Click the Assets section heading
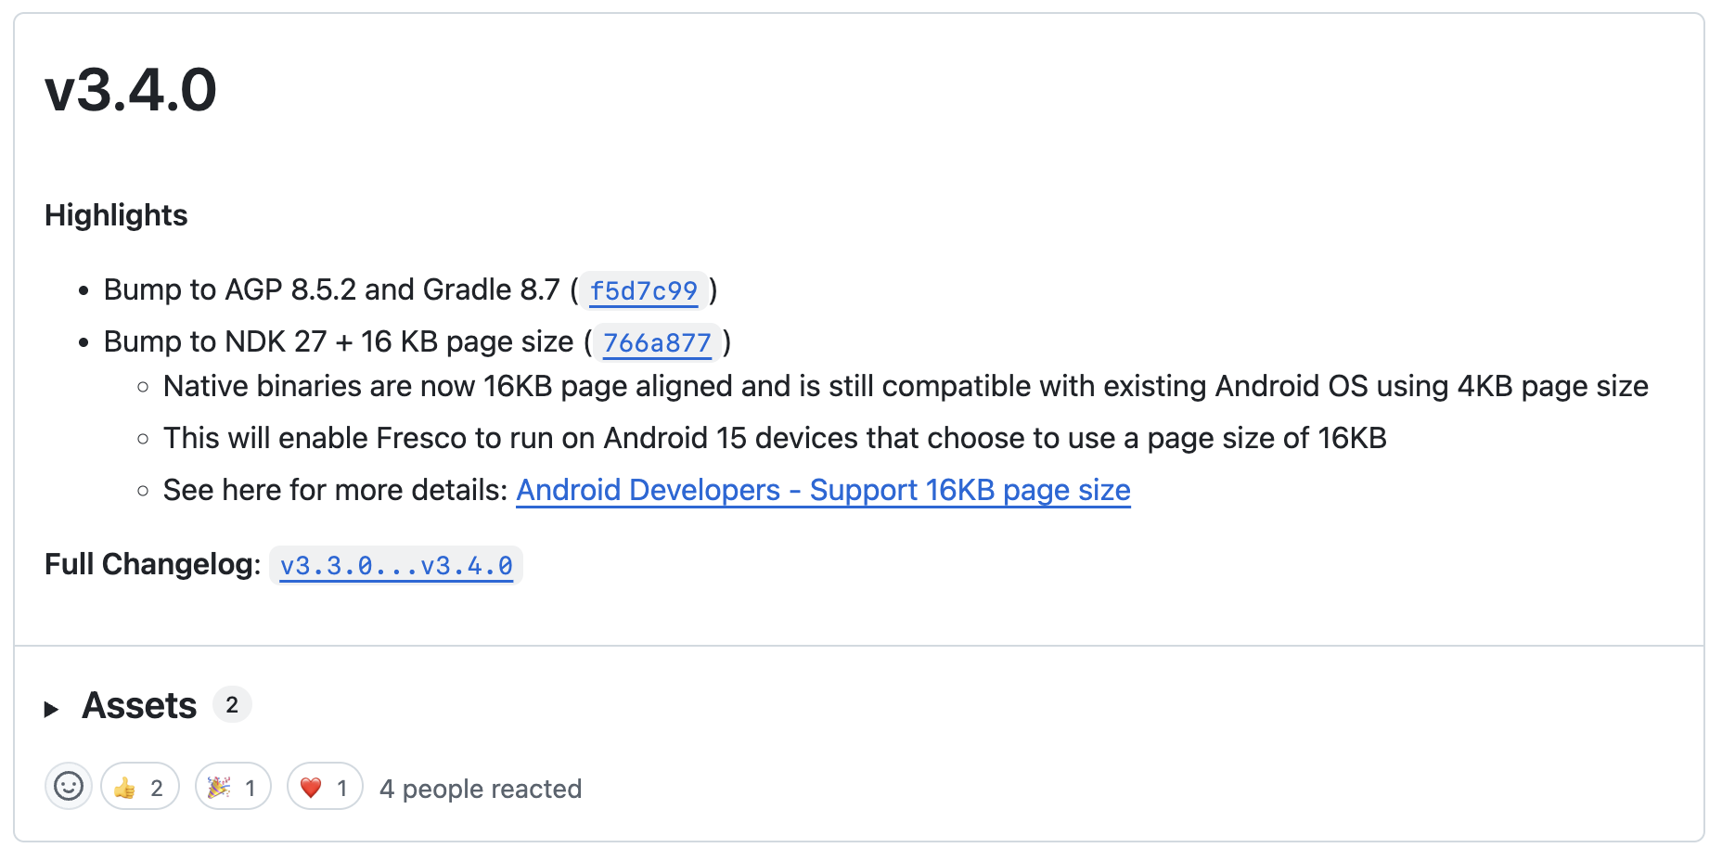Screen dimensions: 1722x848 click(139, 706)
